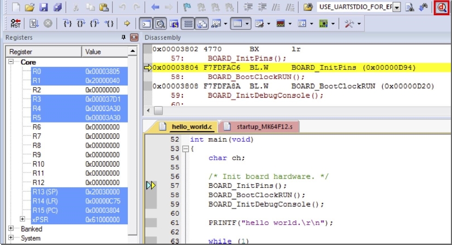Click the Save file icon
452x245 pixels.
44,8
